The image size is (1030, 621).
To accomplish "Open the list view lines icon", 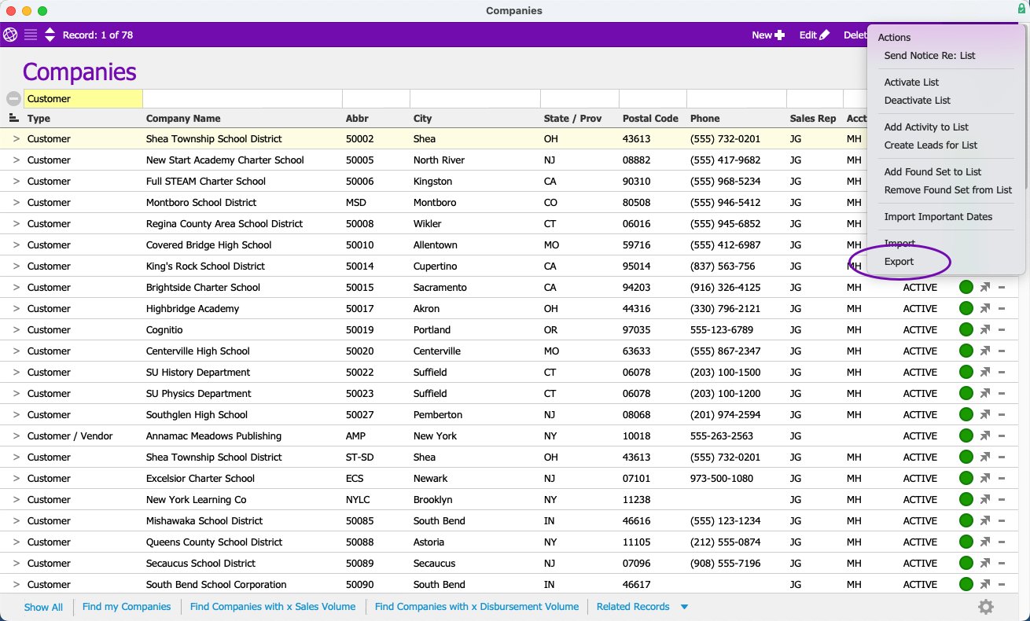I will click(x=31, y=35).
